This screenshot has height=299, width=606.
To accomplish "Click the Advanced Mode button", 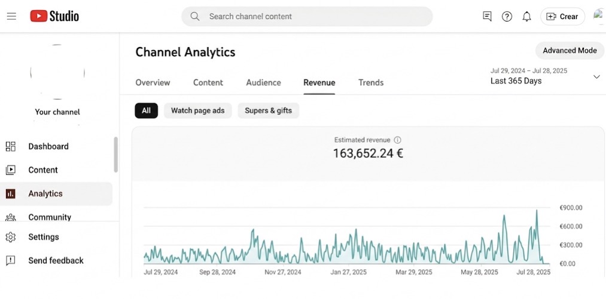I will pos(570,51).
